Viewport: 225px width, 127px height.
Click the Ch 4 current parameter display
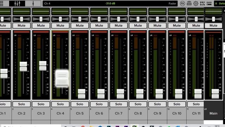[x=110, y=4]
